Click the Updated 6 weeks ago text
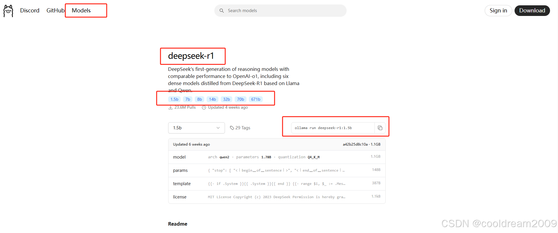This screenshot has width=558, height=233. tap(192, 144)
